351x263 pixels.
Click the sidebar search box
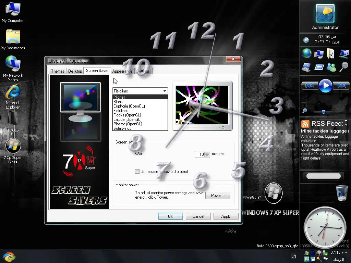click(x=324, y=176)
